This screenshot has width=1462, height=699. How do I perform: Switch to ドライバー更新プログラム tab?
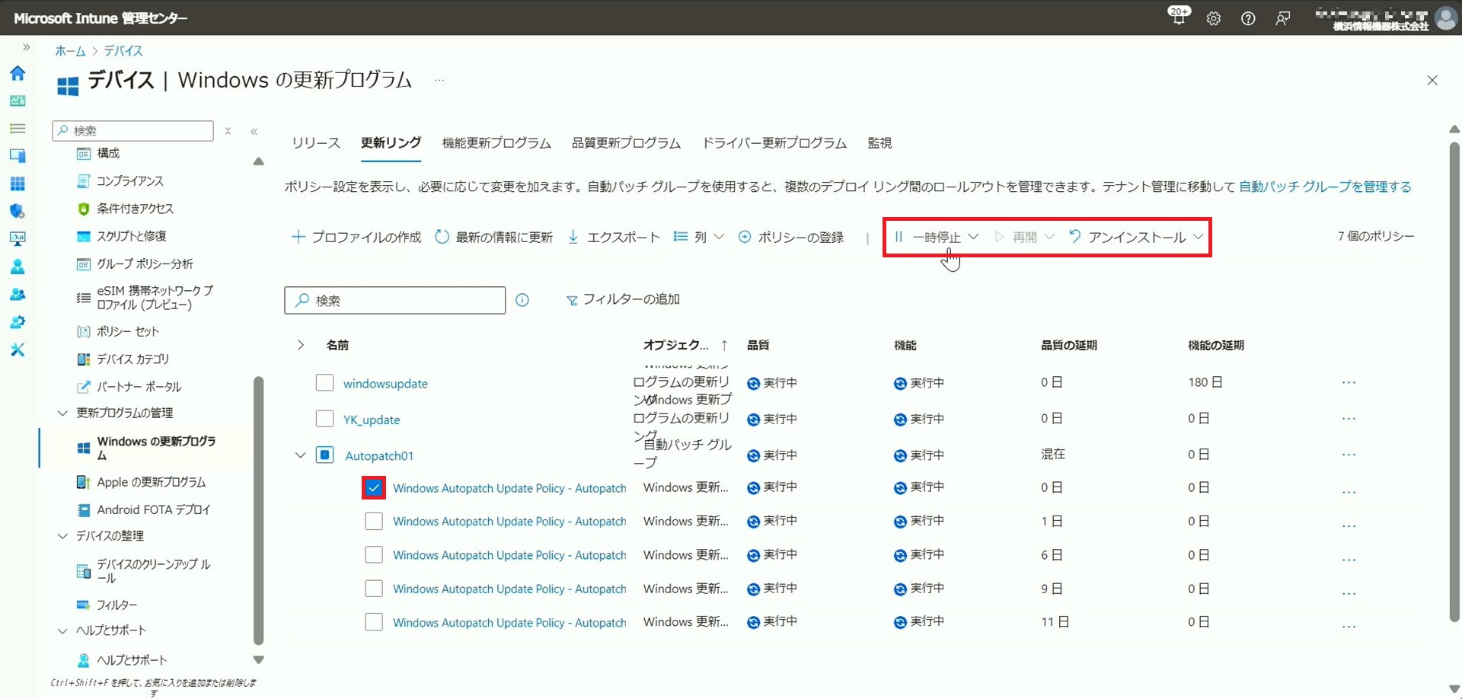point(774,143)
